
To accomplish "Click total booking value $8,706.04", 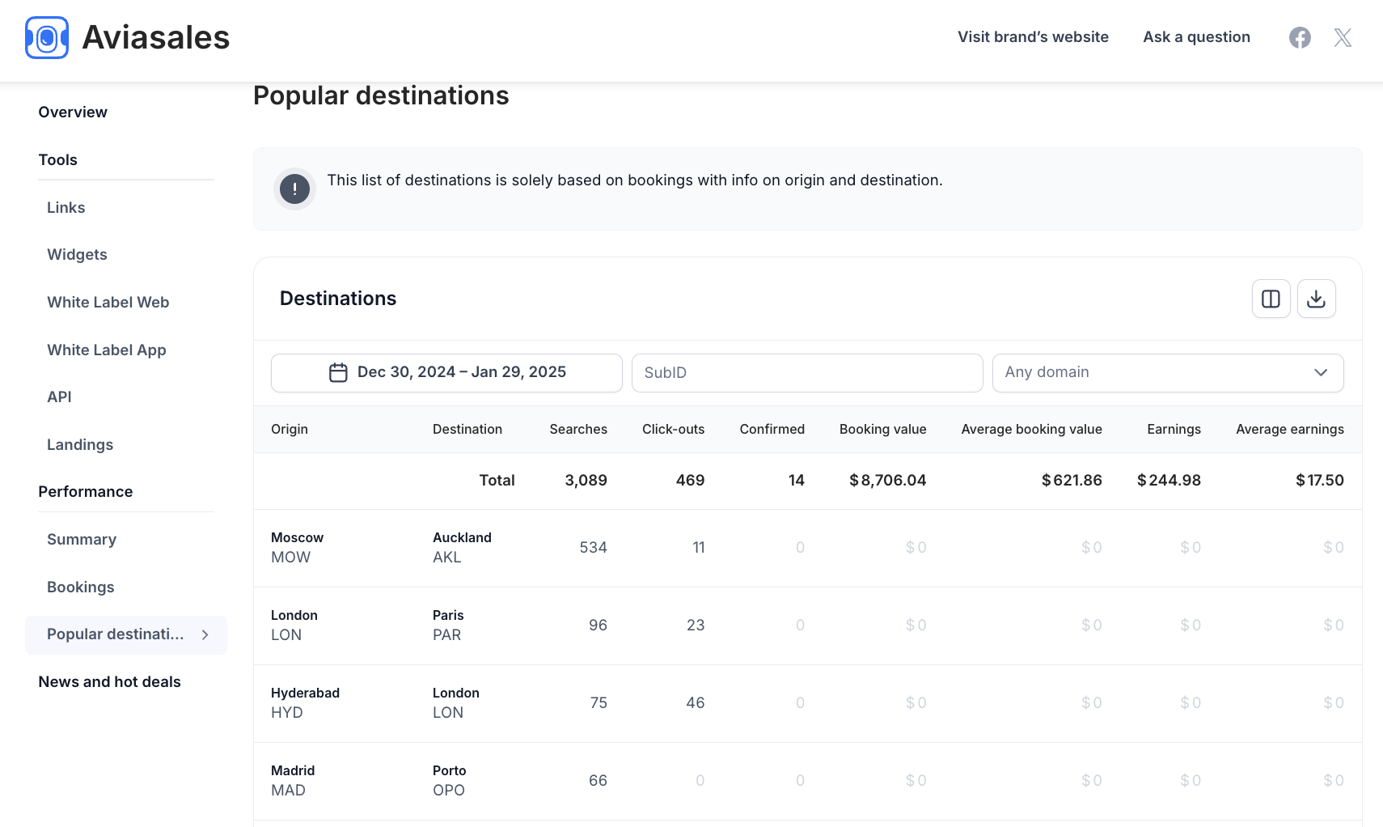I will 887,481.
